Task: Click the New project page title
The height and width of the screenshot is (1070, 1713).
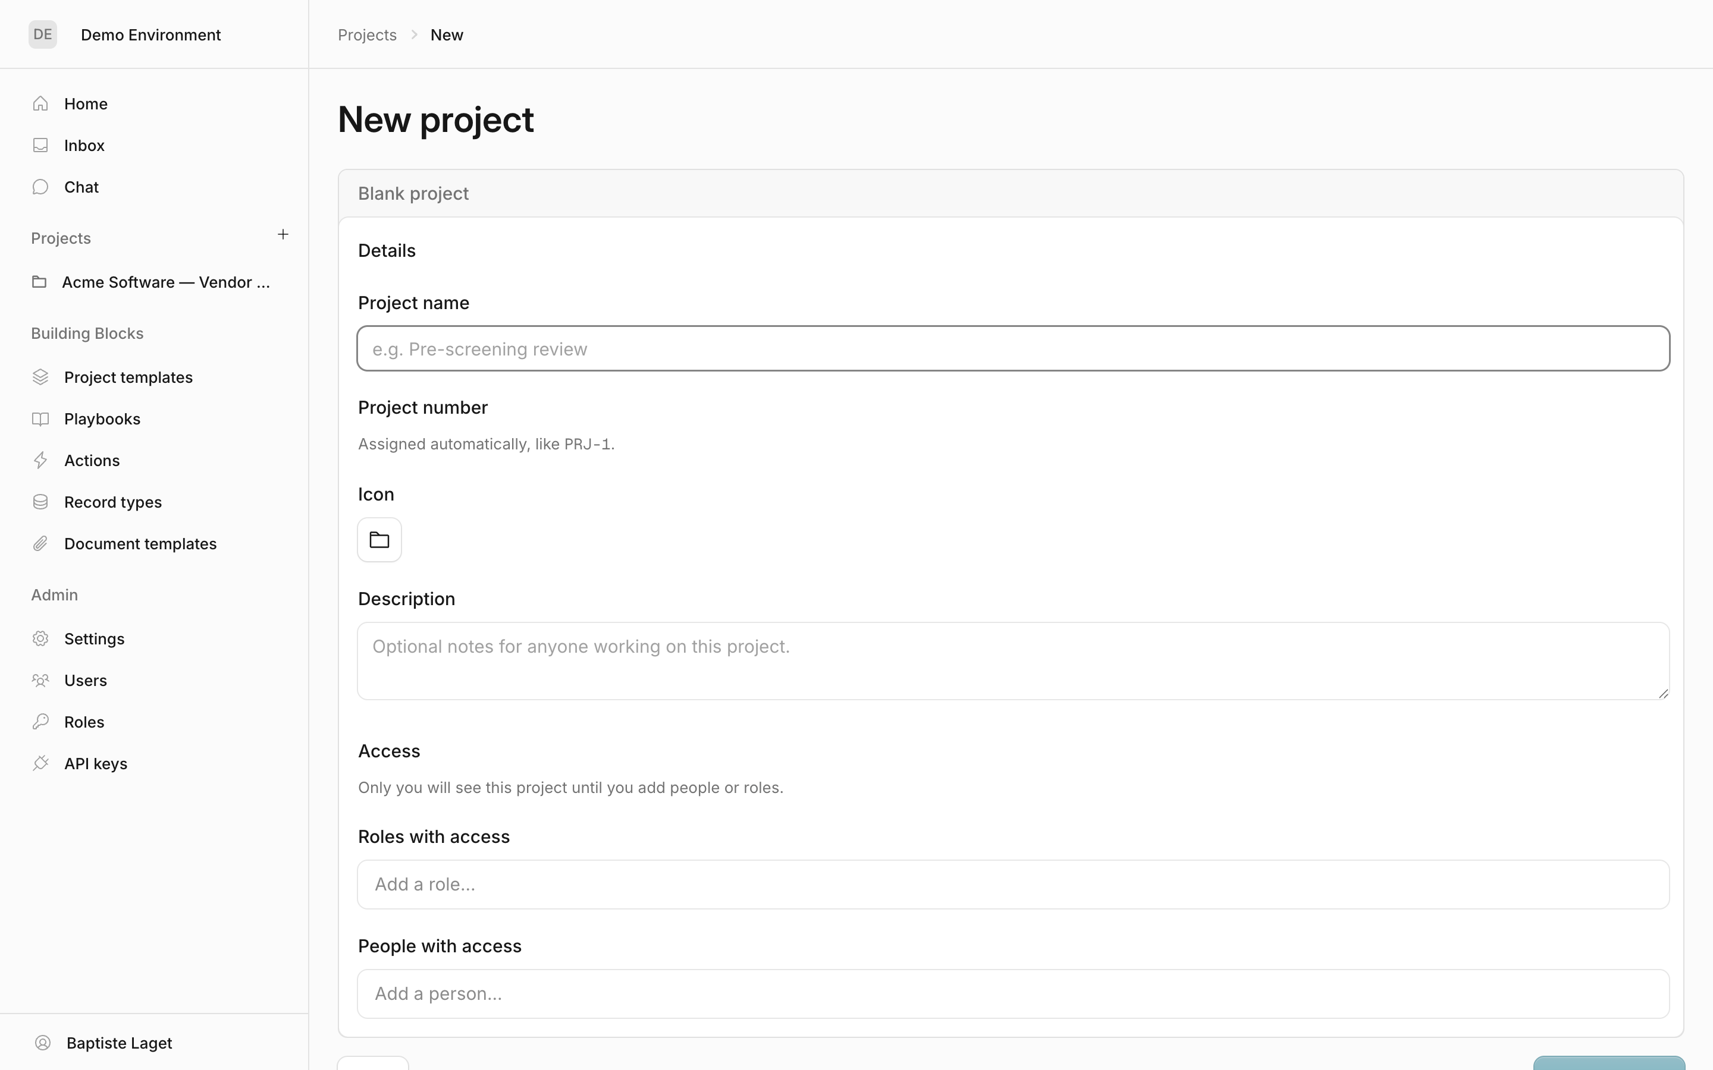Action: (436, 119)
